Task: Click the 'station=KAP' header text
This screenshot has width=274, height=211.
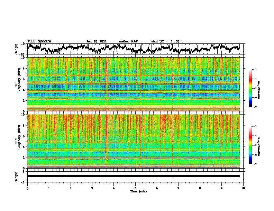Action: (128, 41)
